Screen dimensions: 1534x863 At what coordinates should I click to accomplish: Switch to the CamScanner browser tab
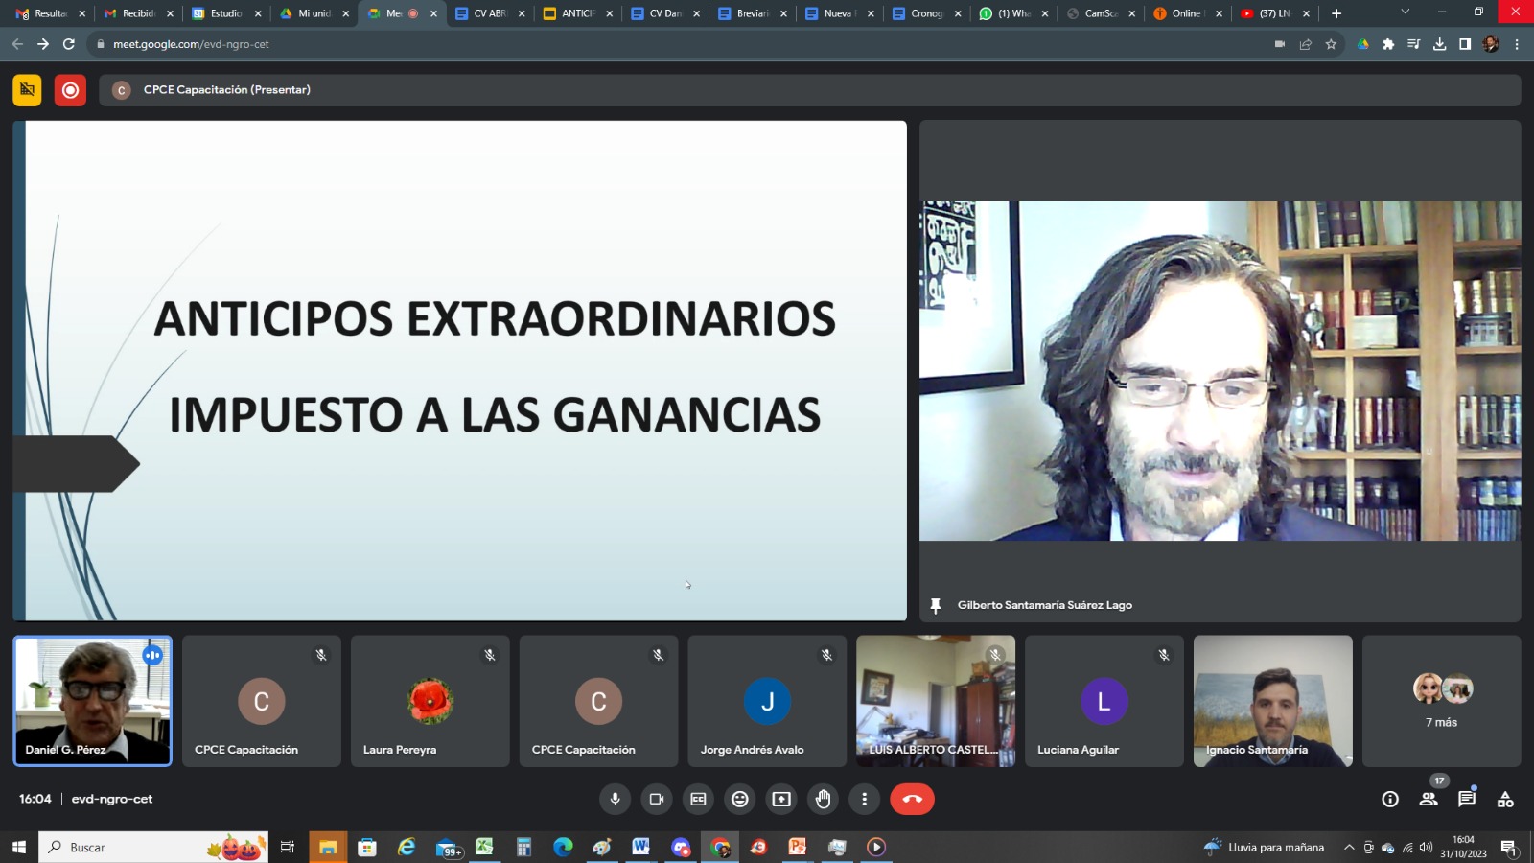tap(1099, 13)
